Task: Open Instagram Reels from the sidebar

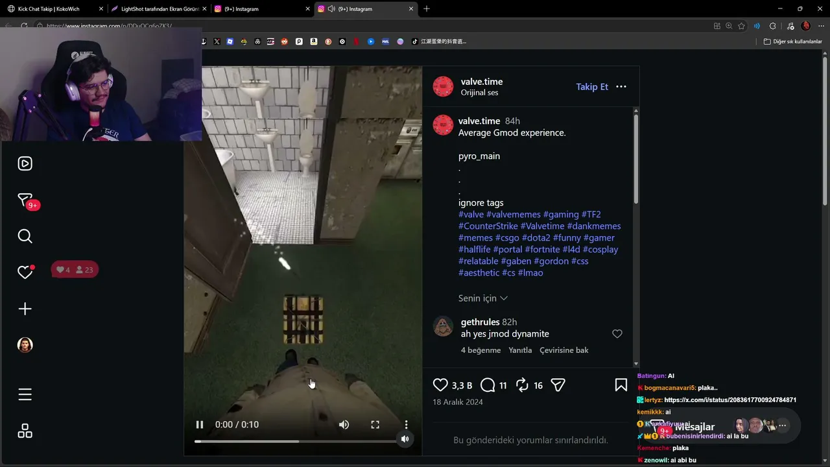Action: coord(25,163)
